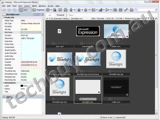Click the movie badge on trailer.wmv thumbnail
This screenshot has width=160, height=120.
tap(127, 95)
